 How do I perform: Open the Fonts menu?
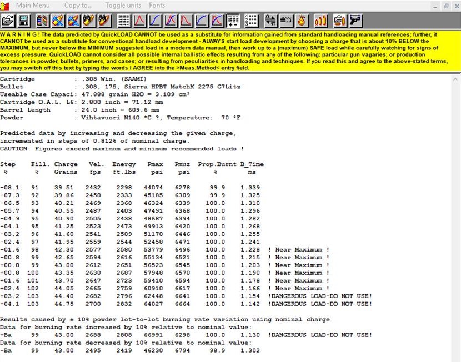coord(157,6)
